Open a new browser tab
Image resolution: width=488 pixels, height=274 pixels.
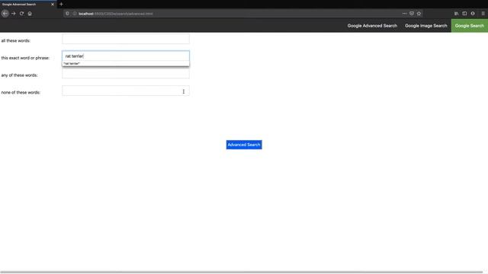61,4
